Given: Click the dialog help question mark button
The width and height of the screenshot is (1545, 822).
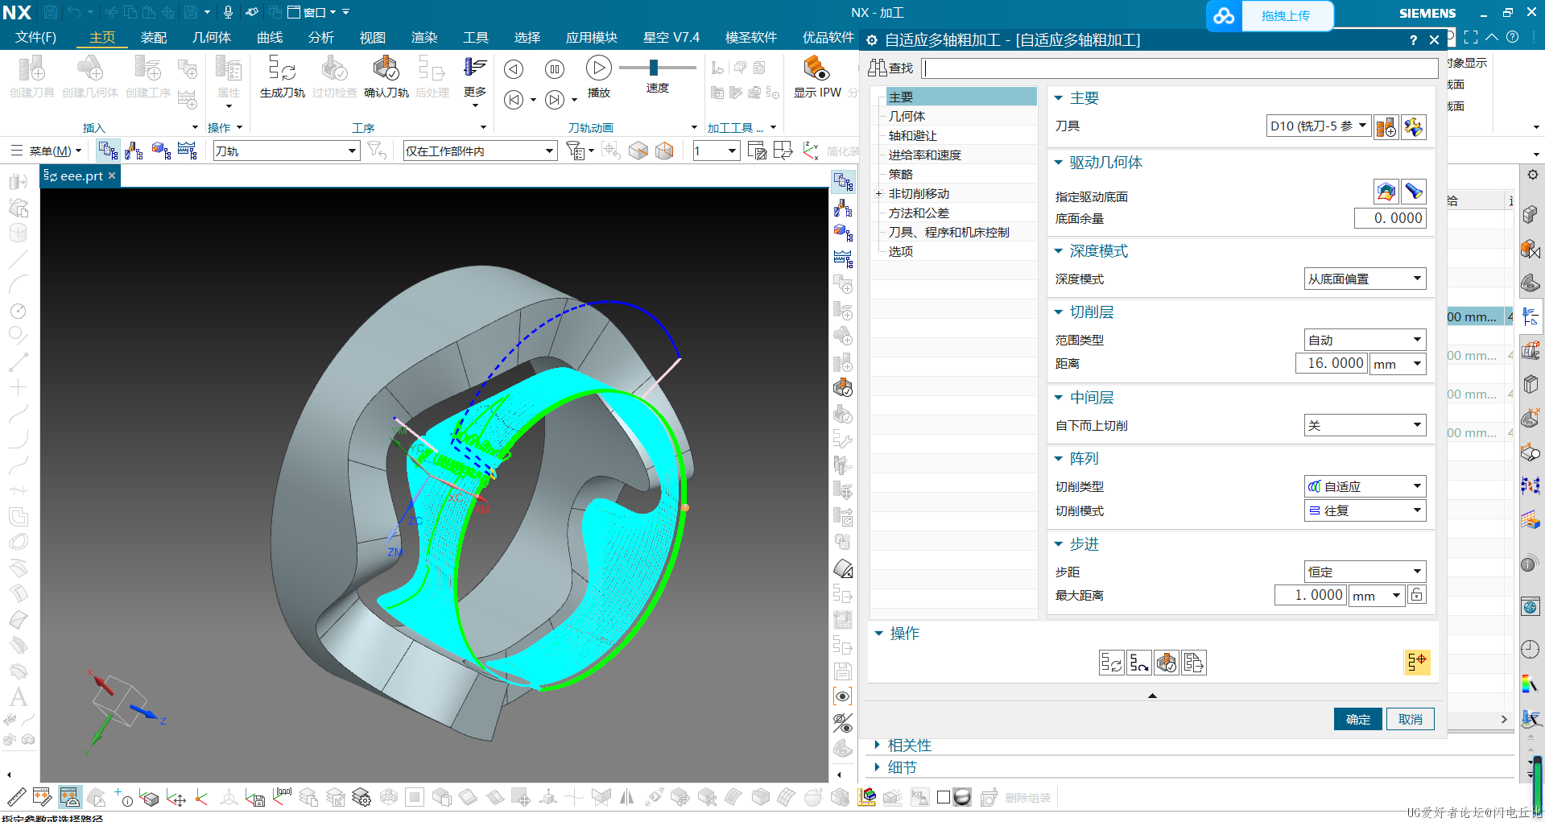Looking at the screenshot, I should (x=1413, y=40).
